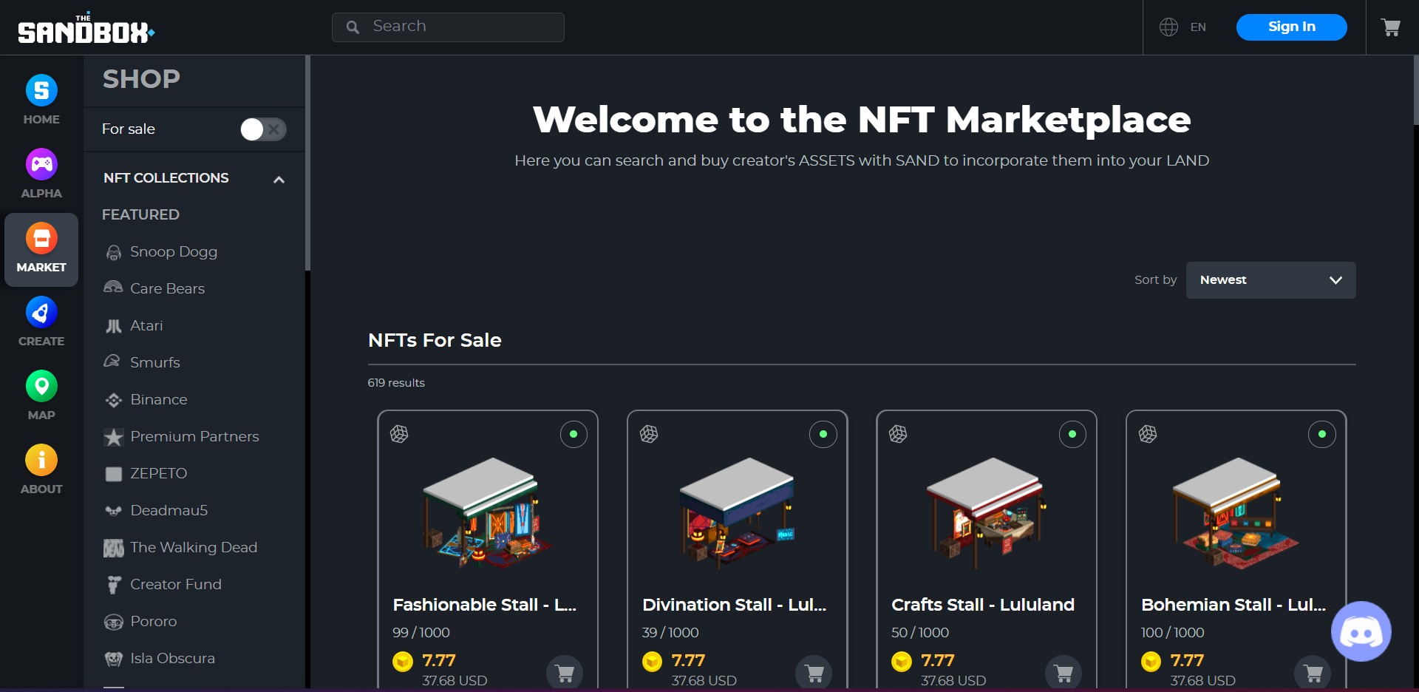The width and height of the screenshot is (1419, 692).
Task: Add Fashionable Stall to cart
Action: [x=565, y=674]
